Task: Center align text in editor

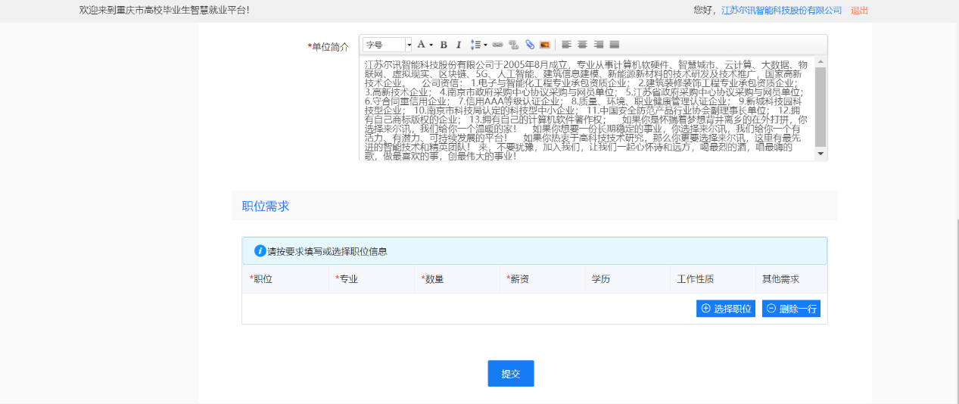Action: coord(582,45)
